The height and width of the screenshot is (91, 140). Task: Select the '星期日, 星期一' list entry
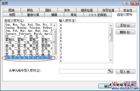click(x=29, y=40)
